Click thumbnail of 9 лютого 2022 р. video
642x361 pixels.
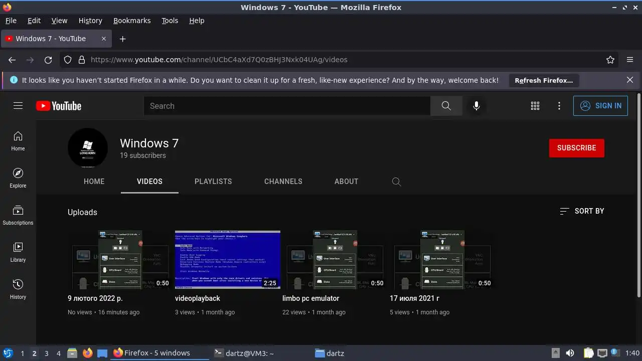[120, 260]
